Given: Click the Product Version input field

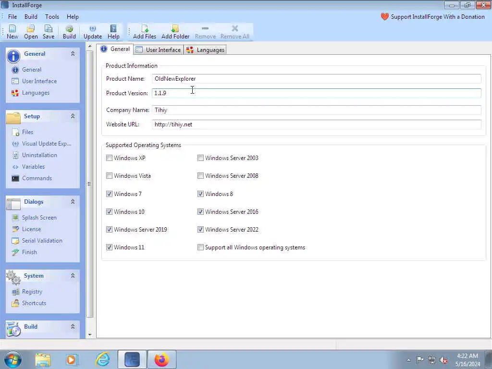Looking at the screenshot, I should click(316, 93).
